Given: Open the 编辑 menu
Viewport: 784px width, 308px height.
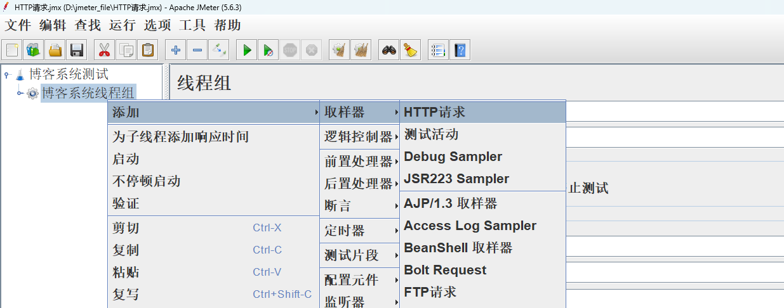Looking at the screenshot, I should click(53, 25).
